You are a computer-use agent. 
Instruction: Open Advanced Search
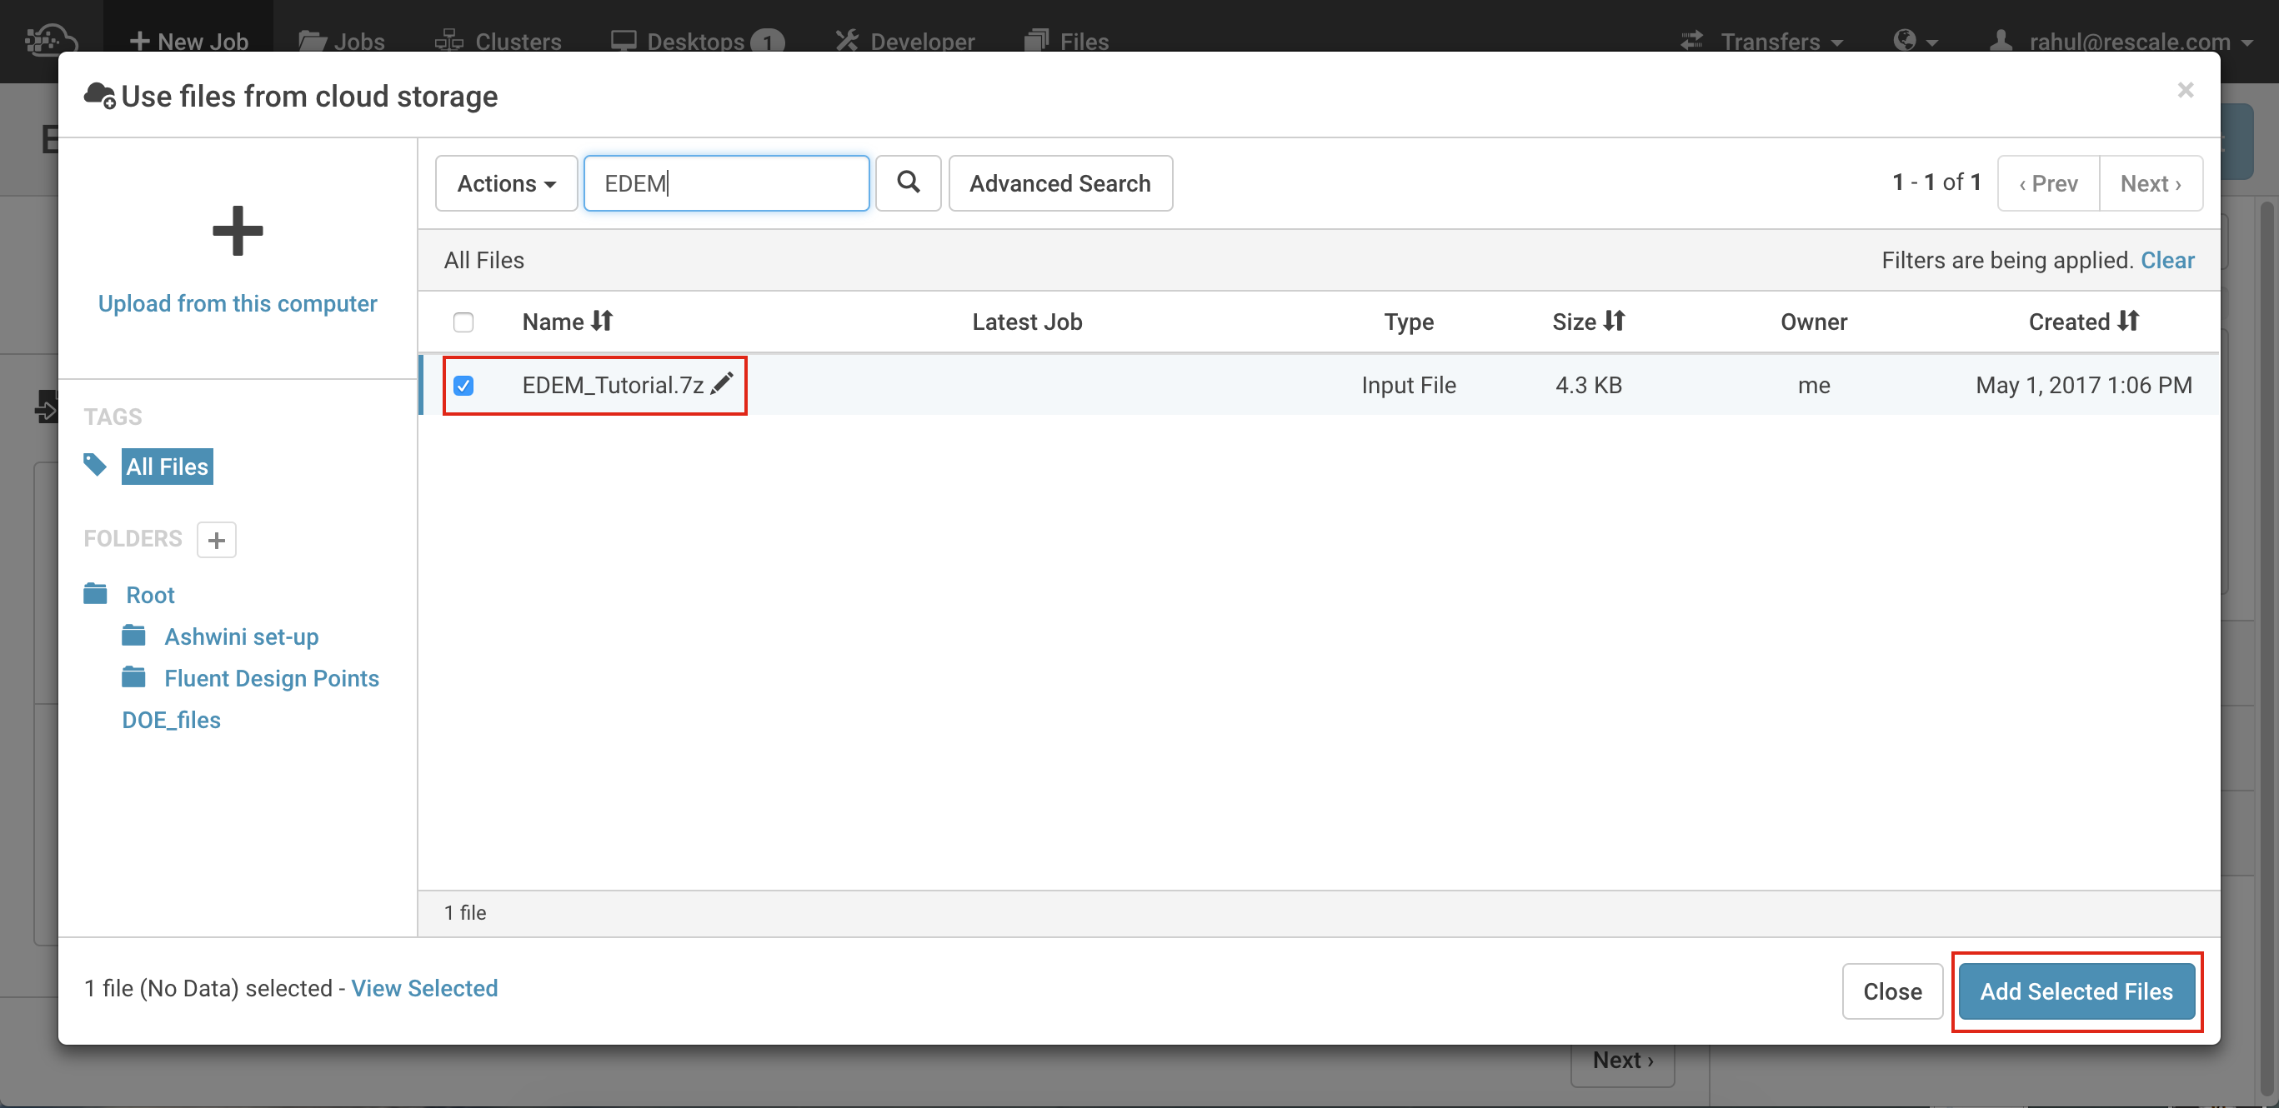1059,183
